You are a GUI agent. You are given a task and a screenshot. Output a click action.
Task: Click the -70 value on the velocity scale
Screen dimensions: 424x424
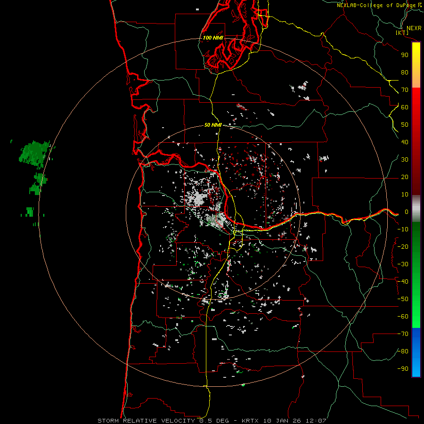click(403, 334)
